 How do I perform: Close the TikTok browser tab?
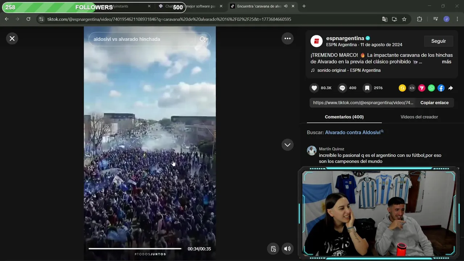tap(293, 6)
